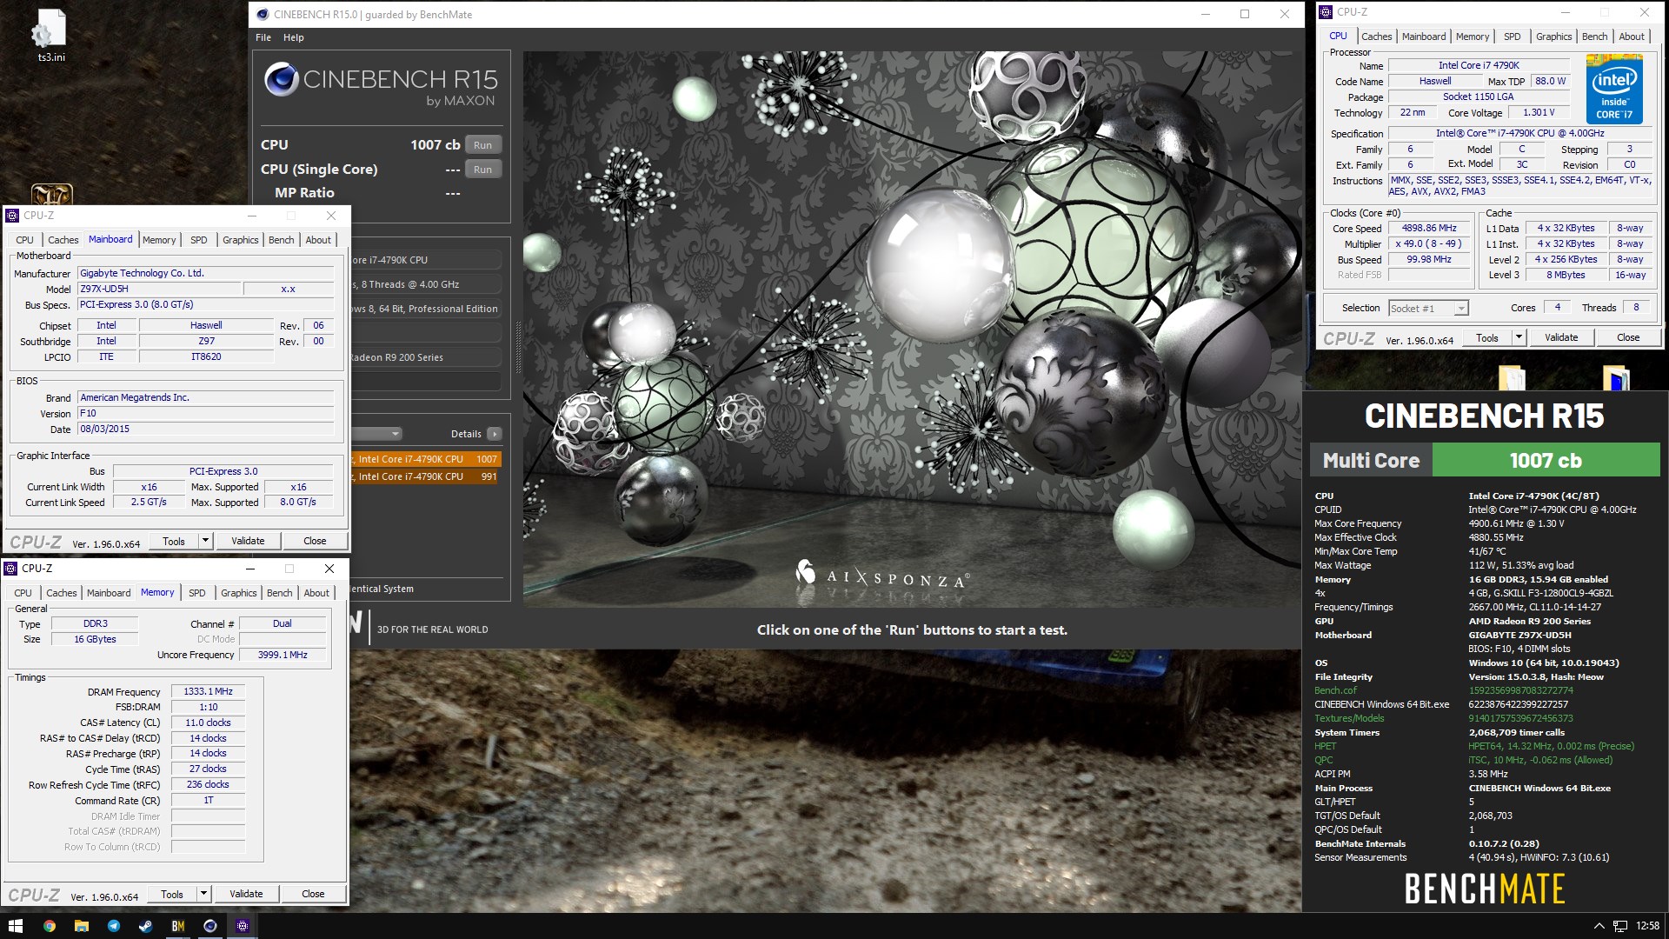The height and width of the screenshot is (939, 1669).
Task: Open Tools dropdown arrow in CPU tab window
Action: tap(1519, 337)
